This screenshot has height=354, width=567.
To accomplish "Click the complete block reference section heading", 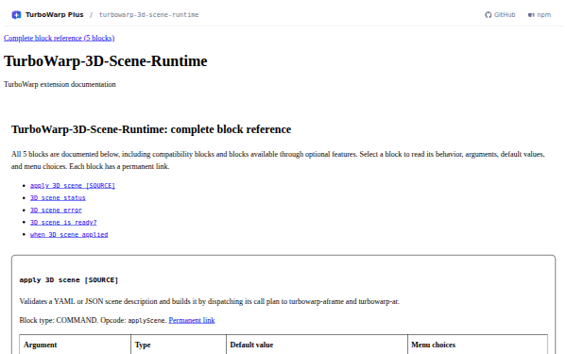I will pyautogui.click(x=151, y=129).
